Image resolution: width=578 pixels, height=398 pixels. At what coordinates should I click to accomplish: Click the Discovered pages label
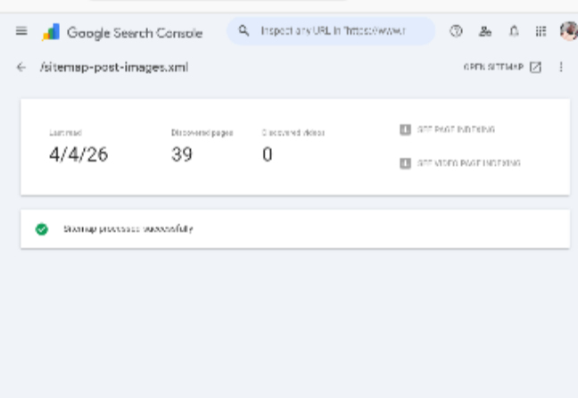pos(202,133)
